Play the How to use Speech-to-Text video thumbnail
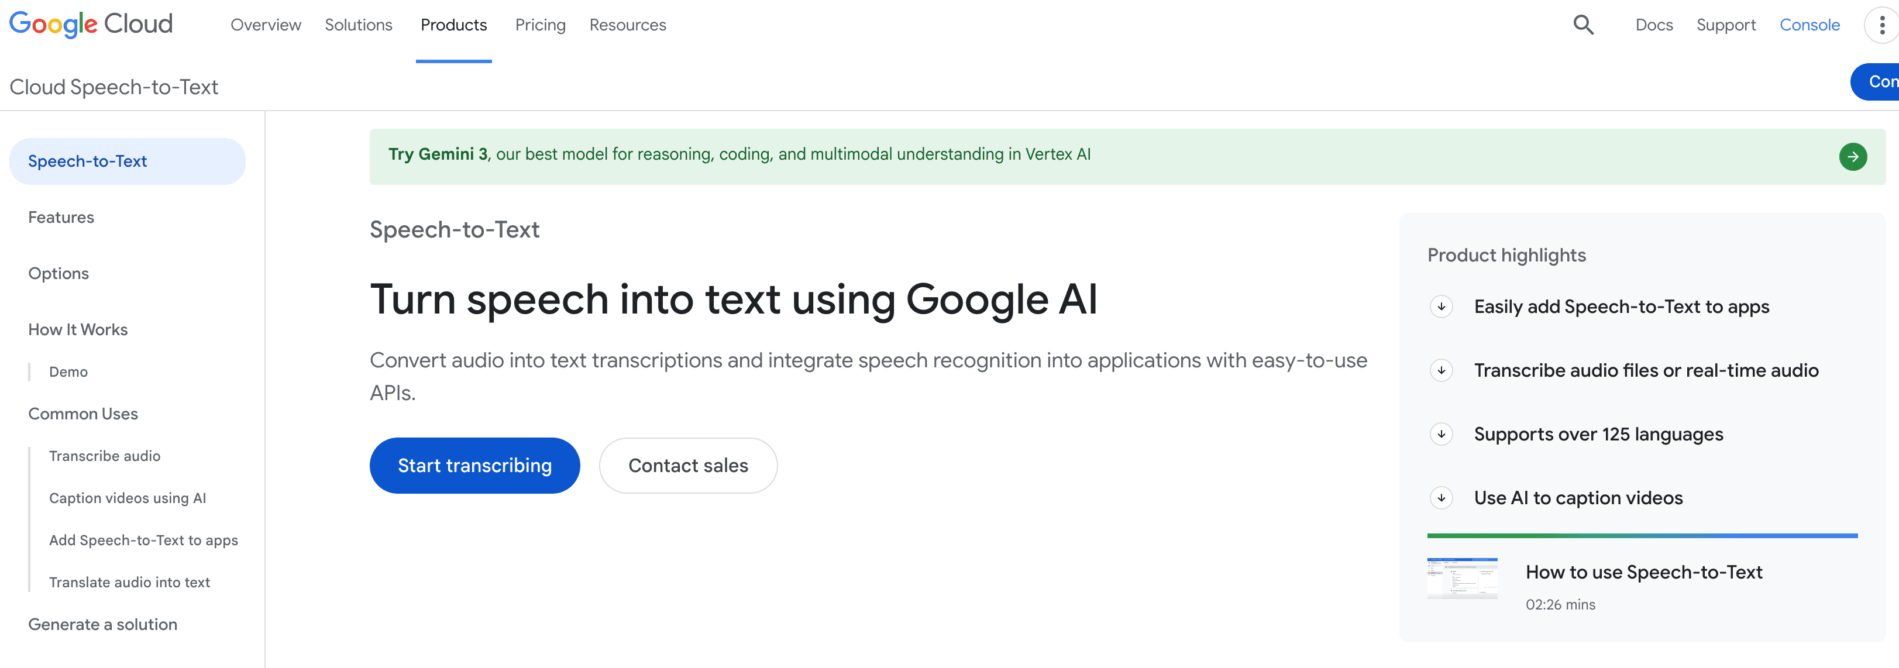The image size is (1899, 668). pyautogui.click(x=1462, y=579)
